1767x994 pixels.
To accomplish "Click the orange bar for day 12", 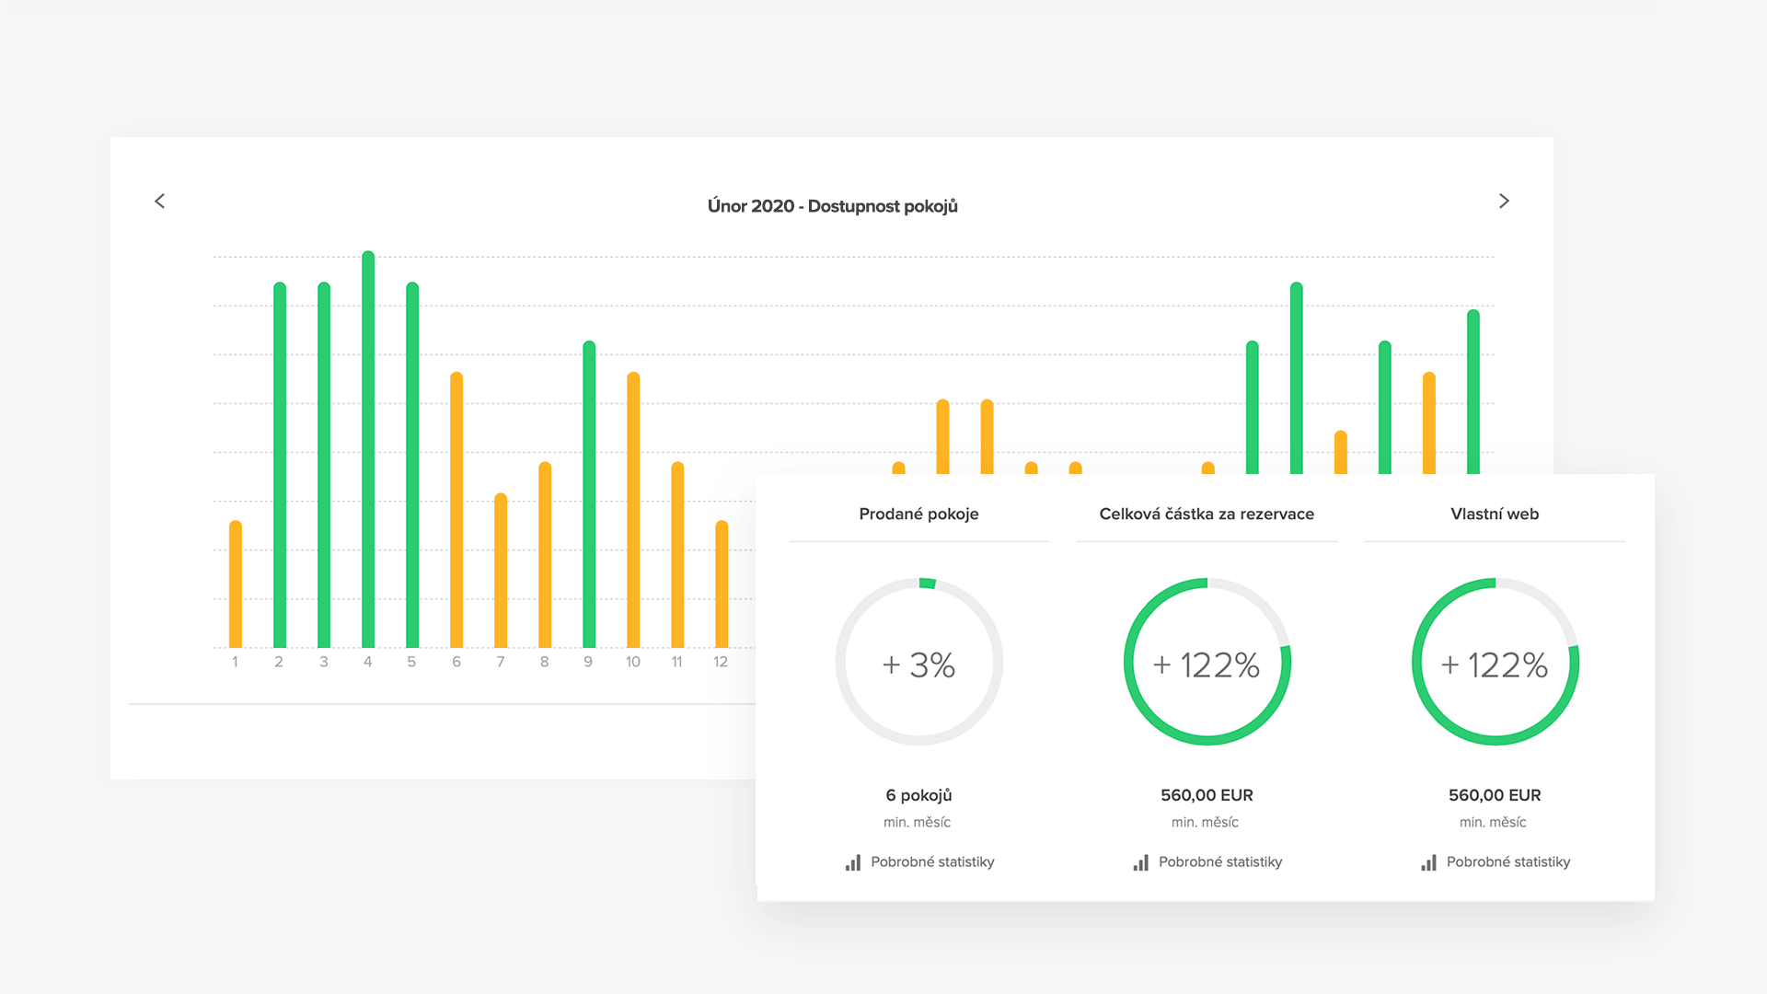I will click(x=722, y=584).
